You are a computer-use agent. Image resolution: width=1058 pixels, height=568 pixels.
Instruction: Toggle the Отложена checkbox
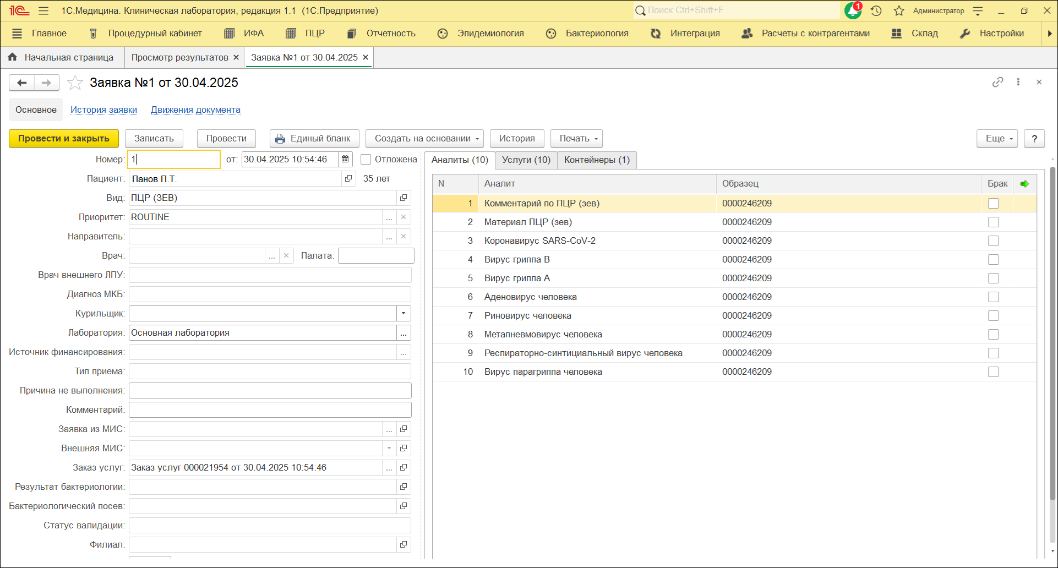tap(366, 160)
